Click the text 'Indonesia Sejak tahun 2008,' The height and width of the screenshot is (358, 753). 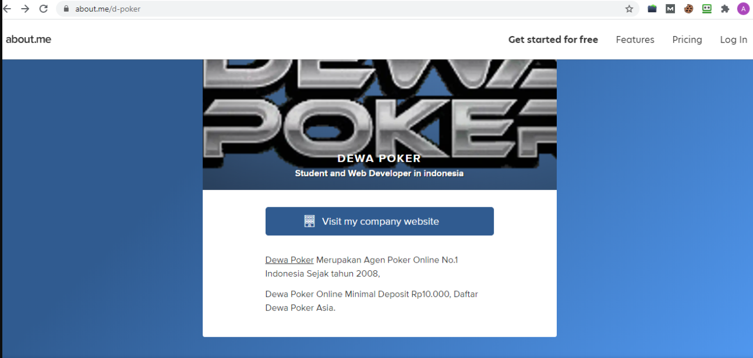pyautogui.click(x=323, y=274)
